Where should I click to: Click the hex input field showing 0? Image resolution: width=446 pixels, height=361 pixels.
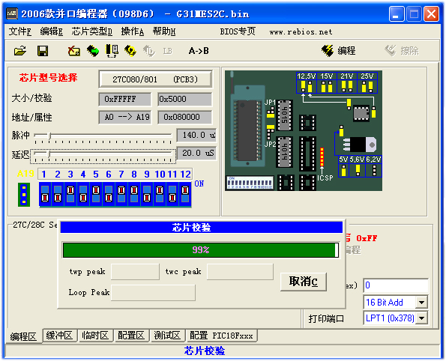point(396,285)
